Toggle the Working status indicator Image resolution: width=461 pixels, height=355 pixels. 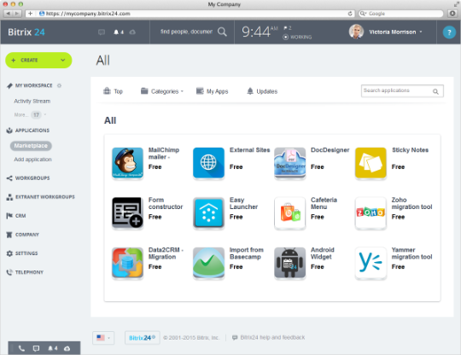(x=297, y=37)
